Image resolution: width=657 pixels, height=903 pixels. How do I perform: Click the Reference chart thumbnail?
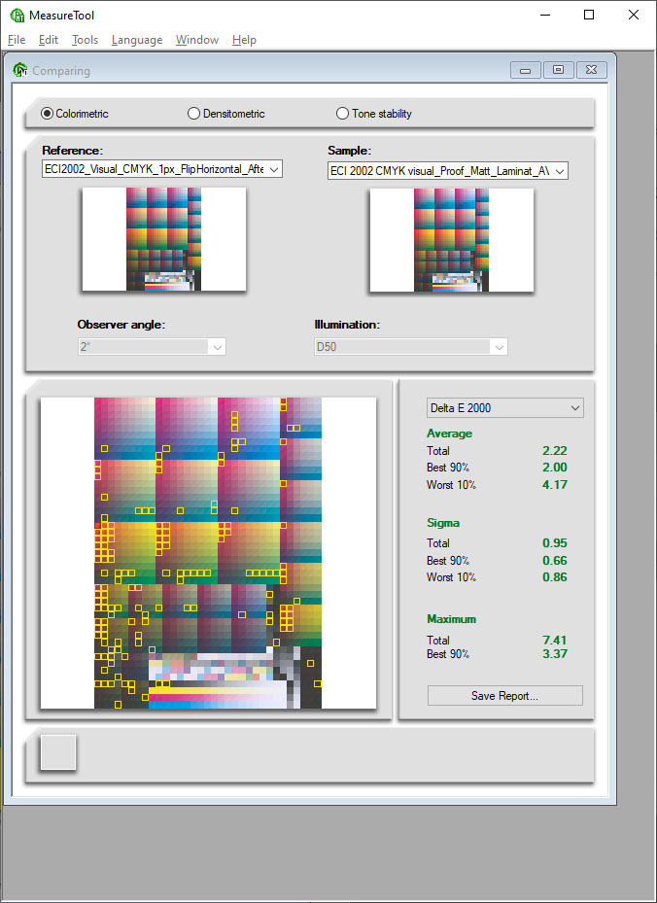click(x=164, y=239)
